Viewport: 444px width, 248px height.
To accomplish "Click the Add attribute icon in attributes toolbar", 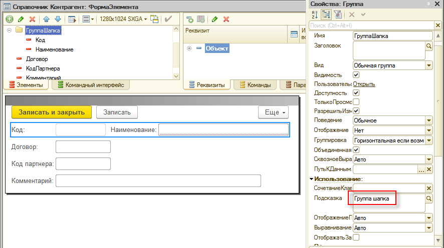I will click(x=190, y=19).
